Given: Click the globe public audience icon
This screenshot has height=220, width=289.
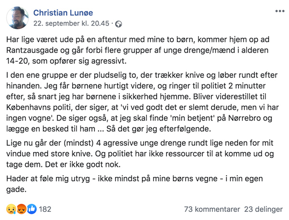Looking at the screenshot, I should point(118,24).
